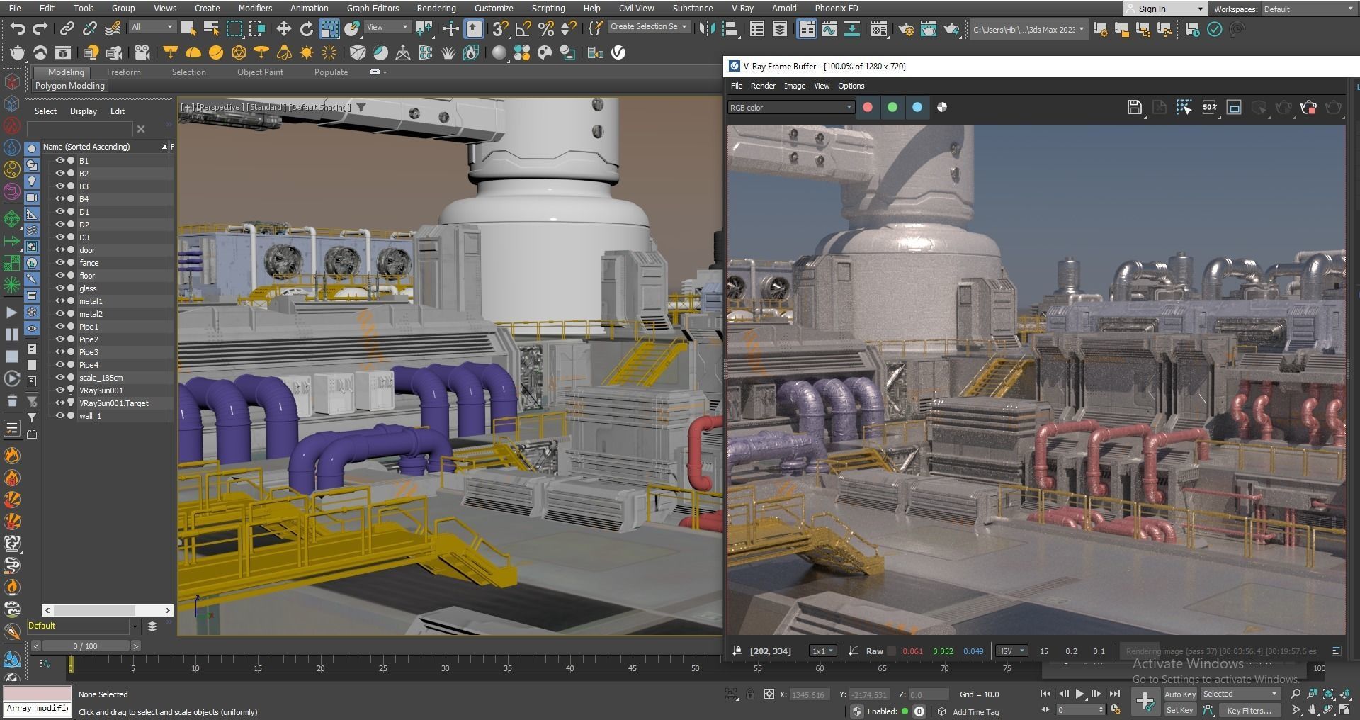
Task: Toggle the Angle Snap icon
Action: tap(523, 29)
